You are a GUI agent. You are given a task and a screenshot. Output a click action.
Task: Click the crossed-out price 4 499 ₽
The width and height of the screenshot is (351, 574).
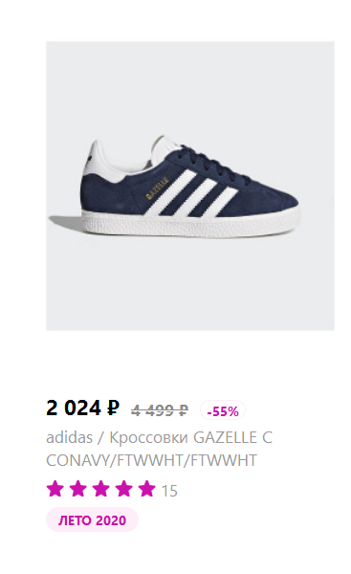click(160, 410)
